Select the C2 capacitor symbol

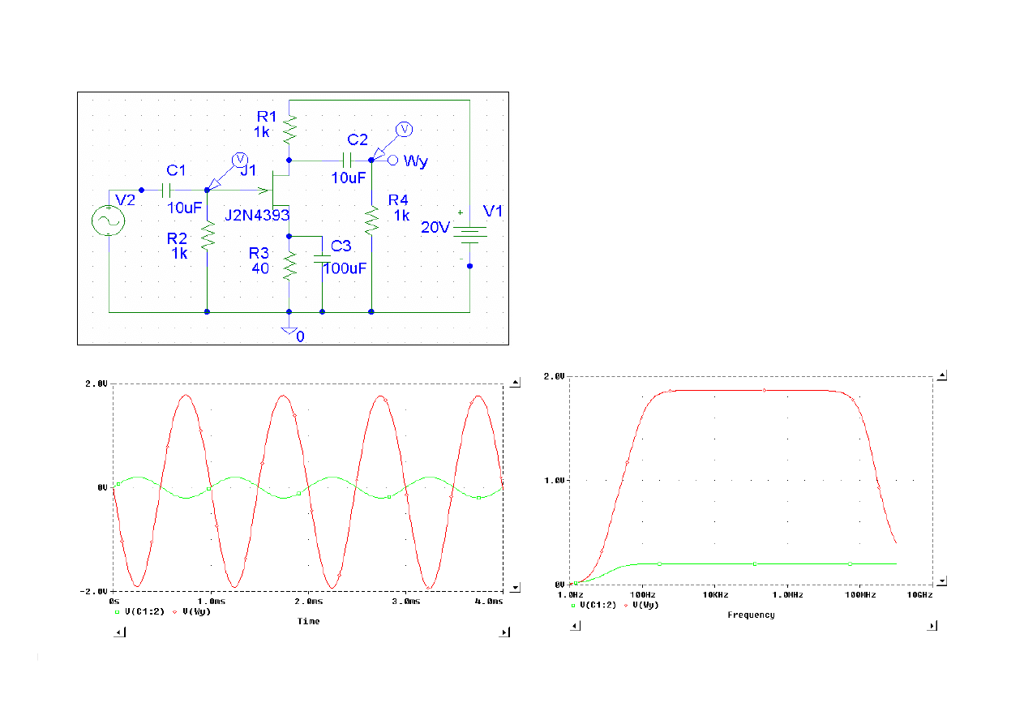(x=349, y=161)
